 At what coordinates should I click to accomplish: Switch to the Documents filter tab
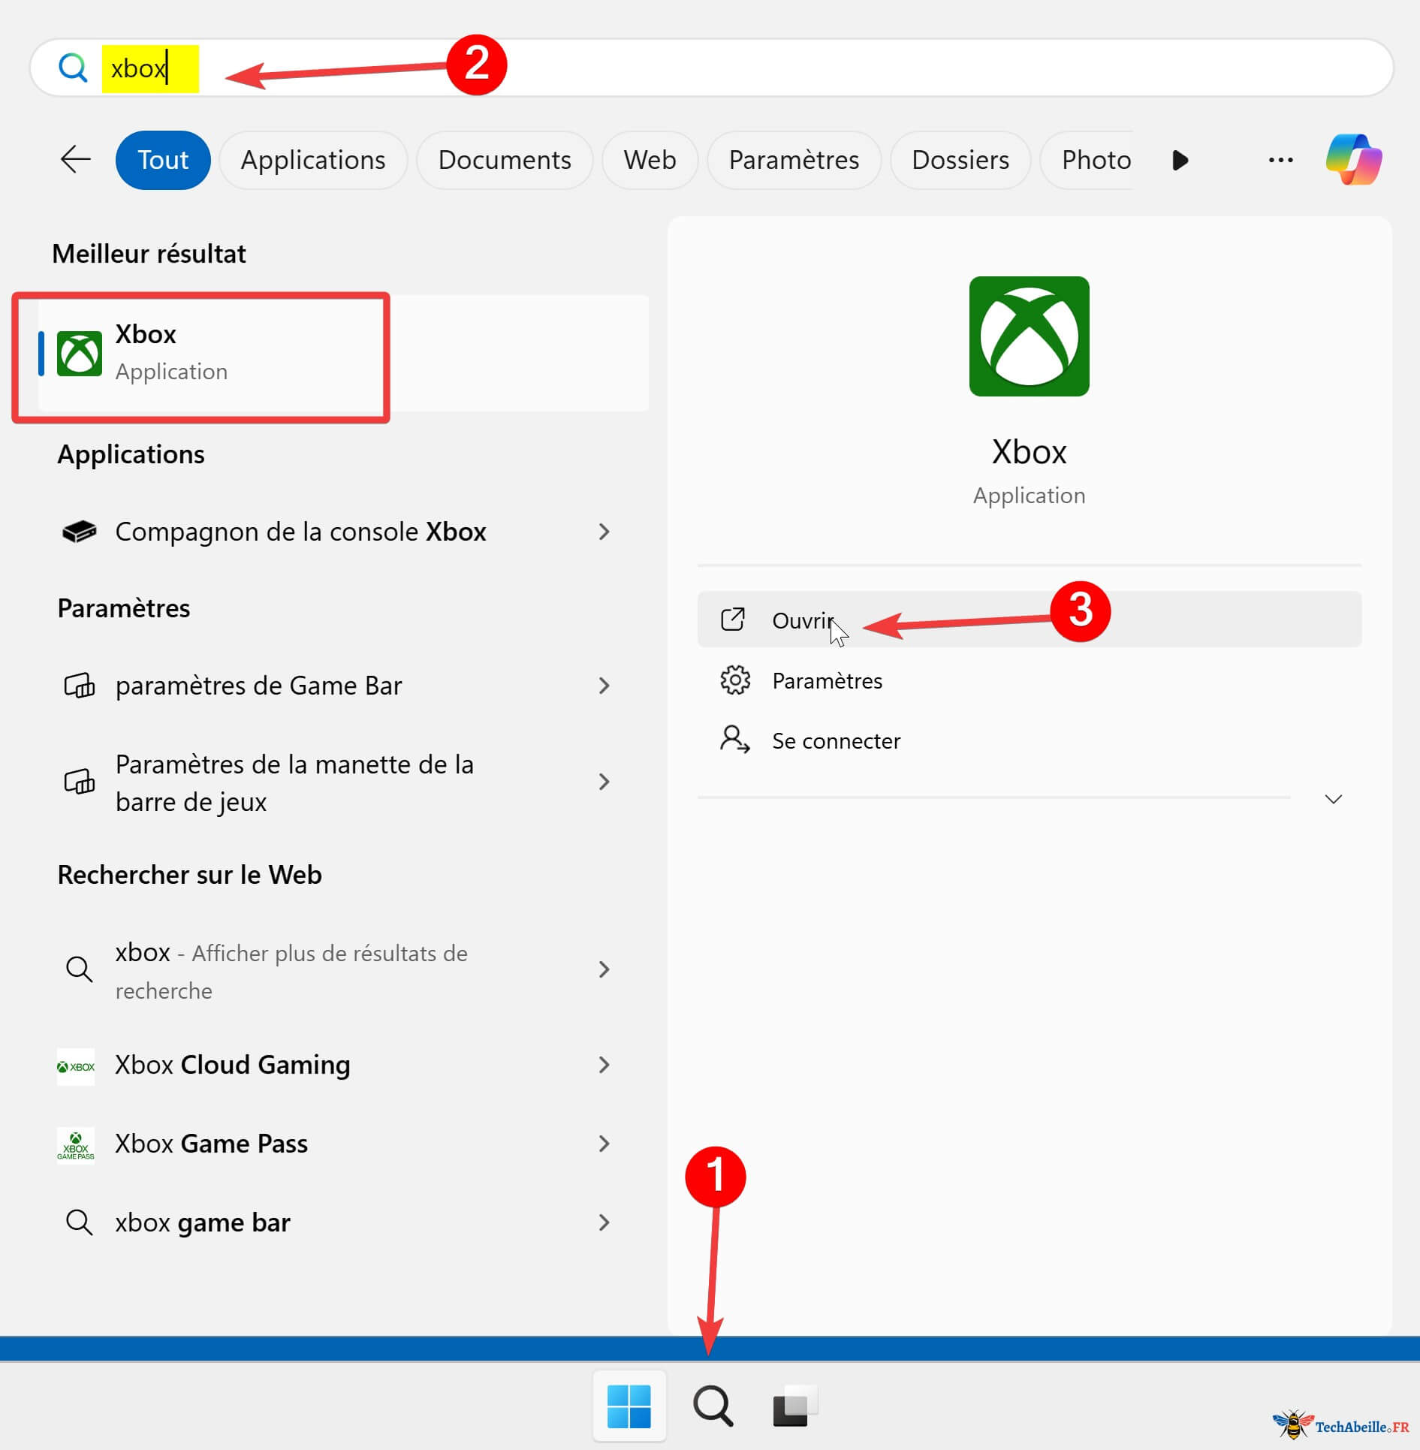pos(505,160)
